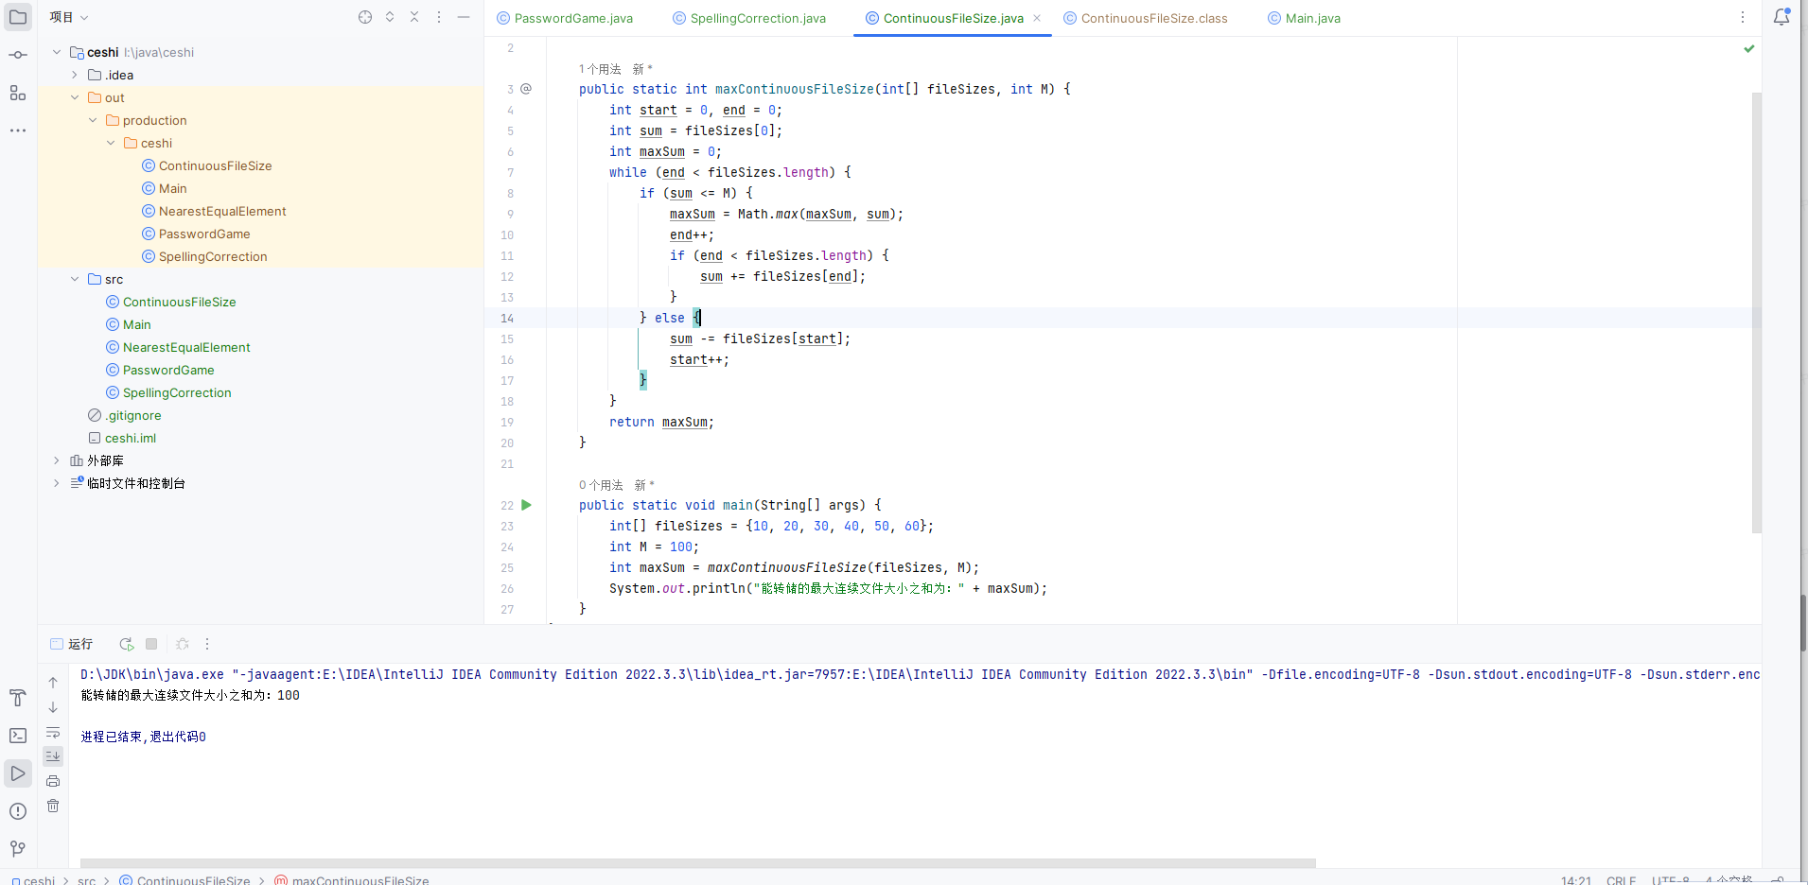The image size is (1808, 885).
Task: Open the Build hammer tool window
Action: (x=18, y=698)
